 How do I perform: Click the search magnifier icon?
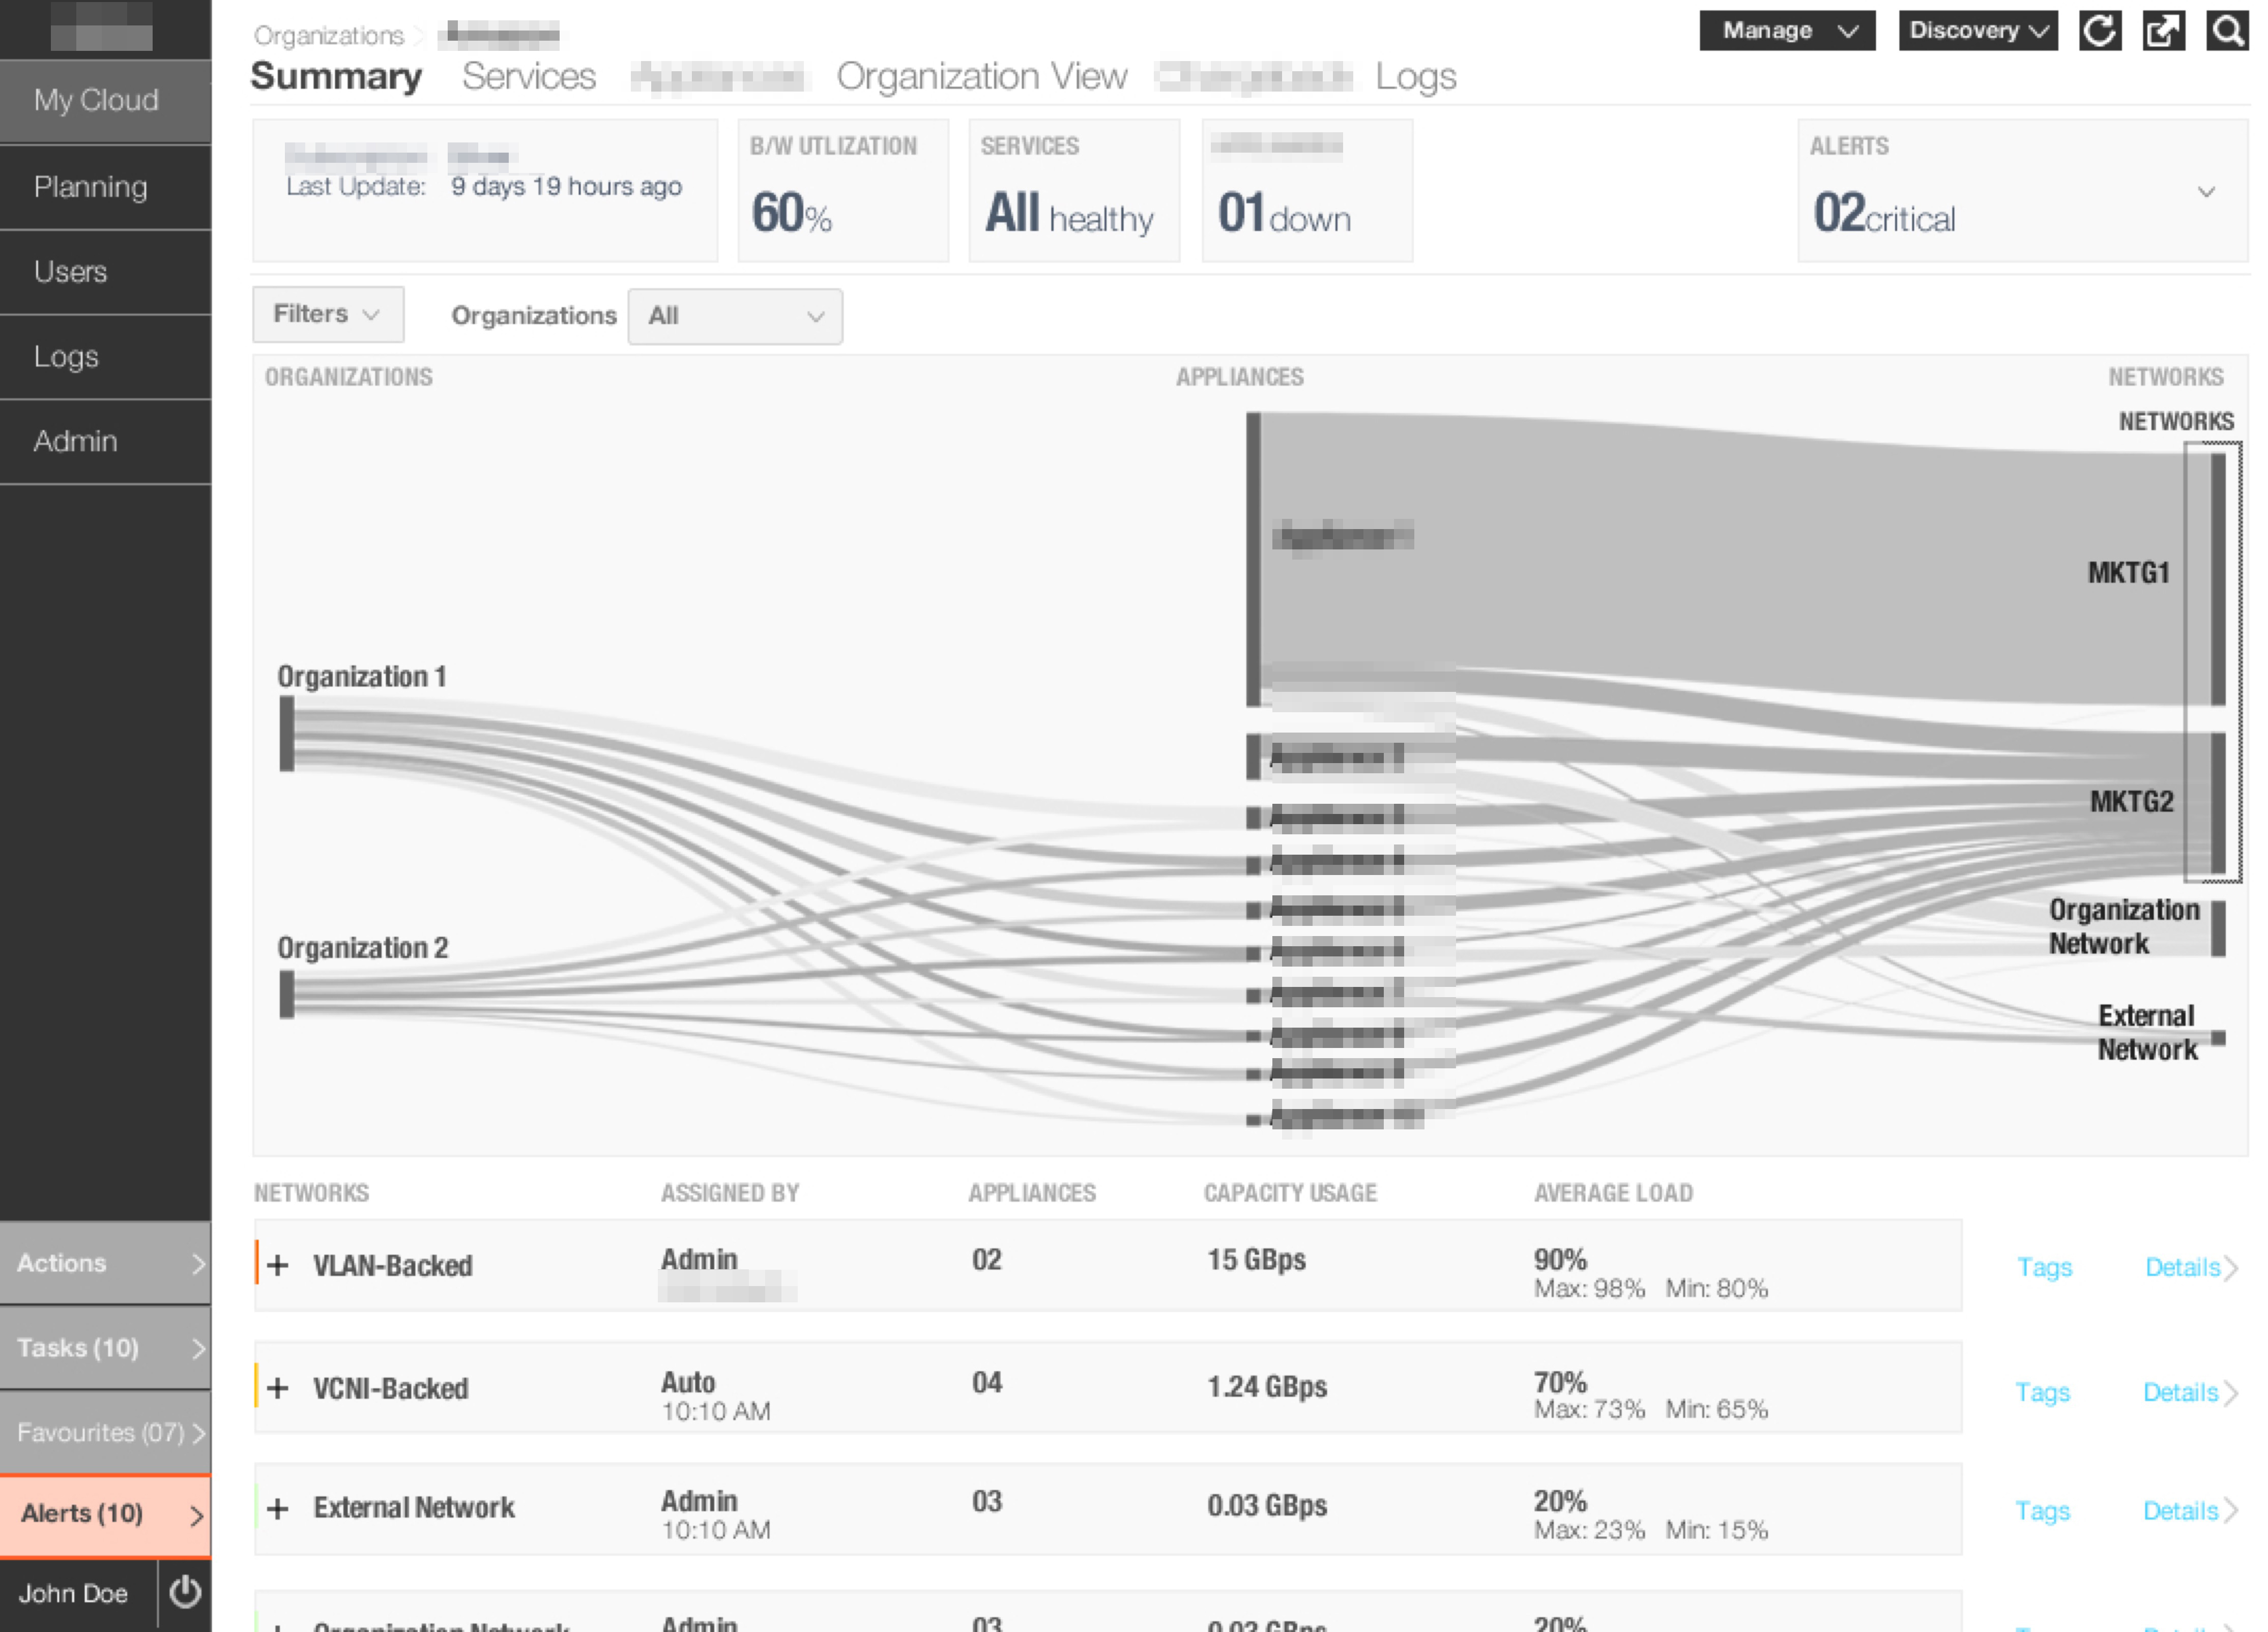(2227, 31)
